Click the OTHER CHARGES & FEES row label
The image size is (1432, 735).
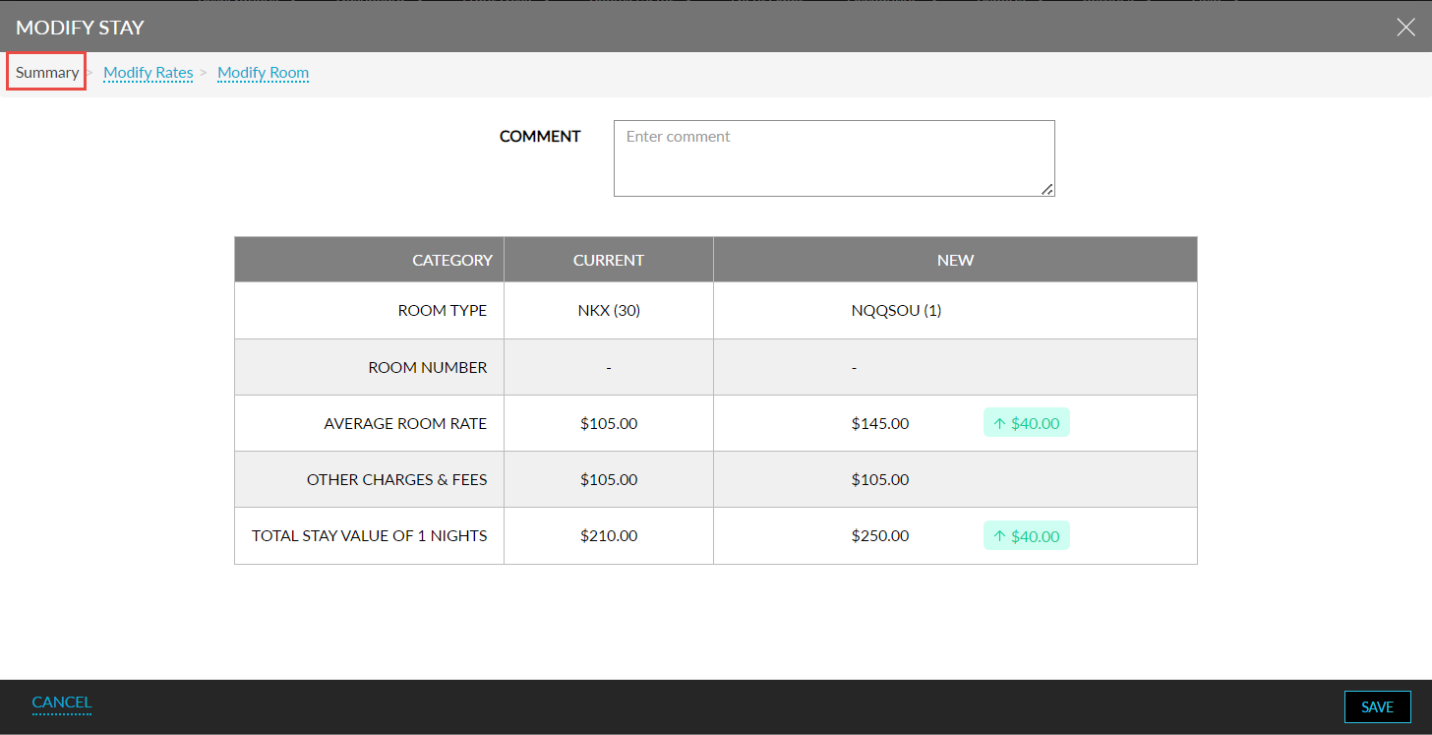[396, 480]
